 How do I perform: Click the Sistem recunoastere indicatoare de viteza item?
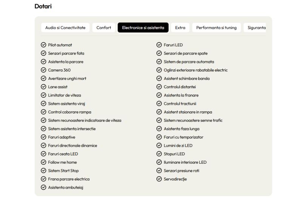tap(85, 120)
